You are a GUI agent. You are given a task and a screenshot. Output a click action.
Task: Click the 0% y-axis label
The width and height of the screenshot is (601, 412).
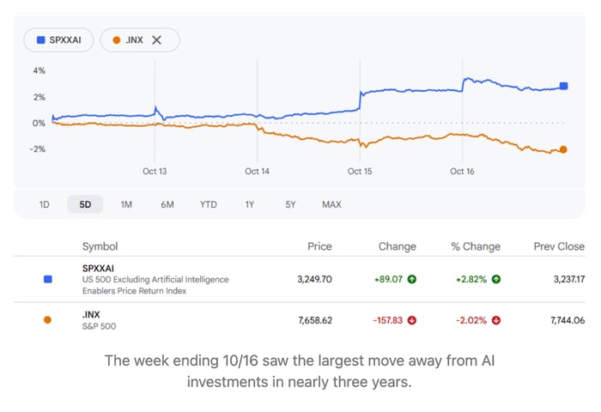point(39,123)
